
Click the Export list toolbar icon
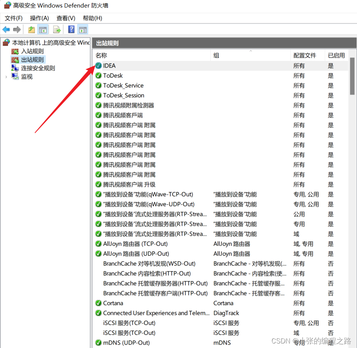tap(57, 30)
